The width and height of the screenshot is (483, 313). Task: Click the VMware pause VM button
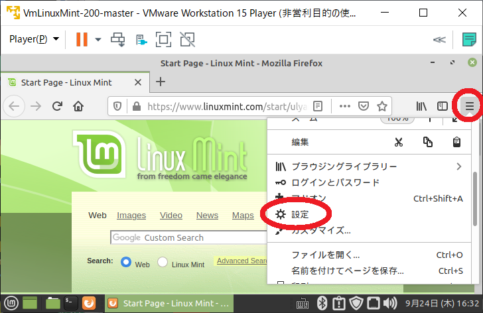point(82,39)
